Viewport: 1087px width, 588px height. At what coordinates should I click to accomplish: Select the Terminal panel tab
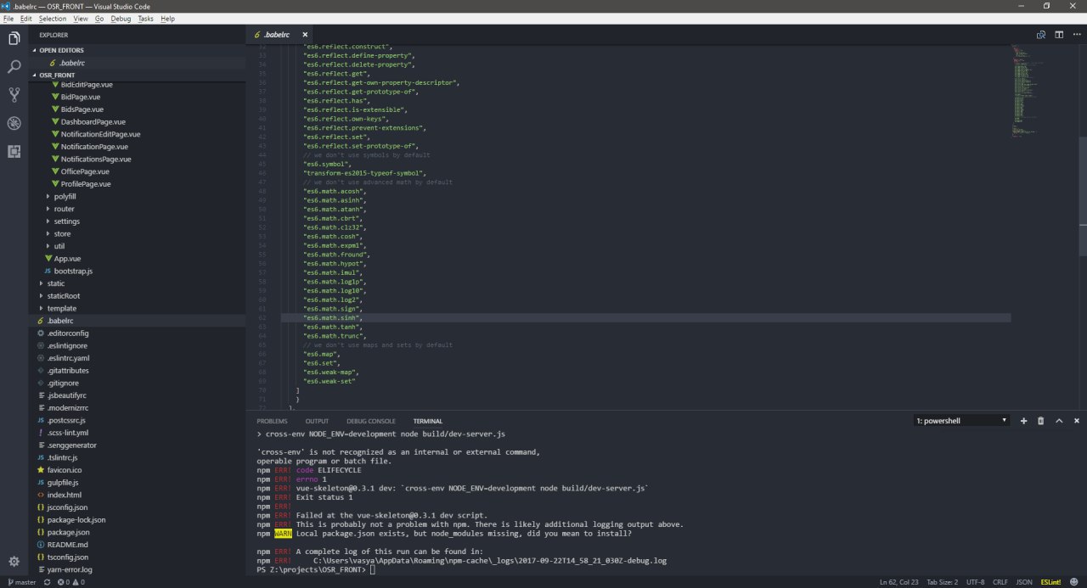pos(428,421)
